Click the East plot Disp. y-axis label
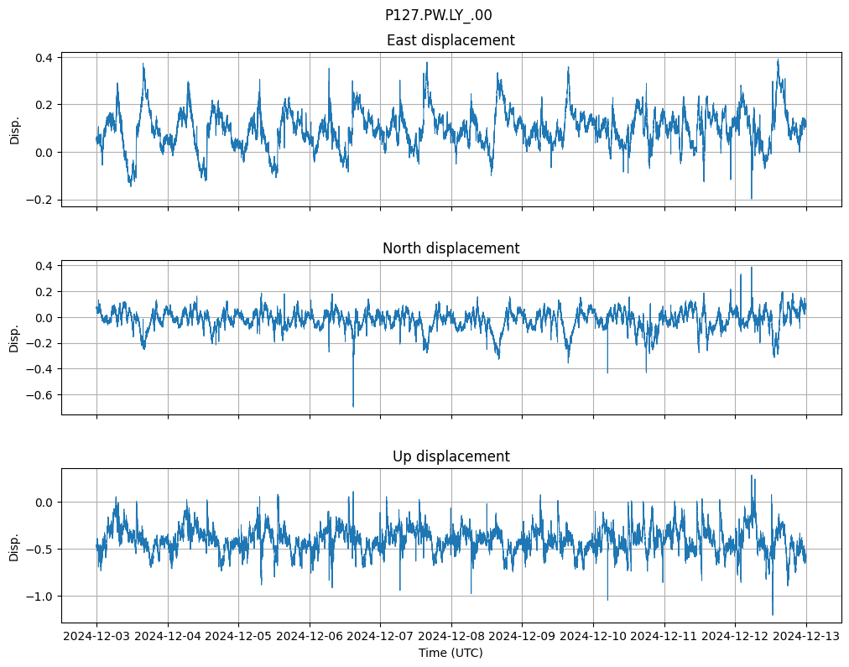Viewport: 849px width, 667px height. tap(14, 129)
